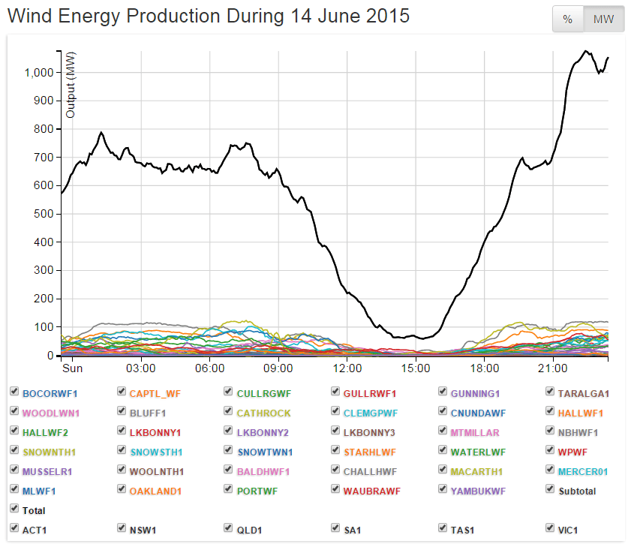Uncheck the Subtotal checkbox
Screen dimensions: 634x550
point(550,490)
